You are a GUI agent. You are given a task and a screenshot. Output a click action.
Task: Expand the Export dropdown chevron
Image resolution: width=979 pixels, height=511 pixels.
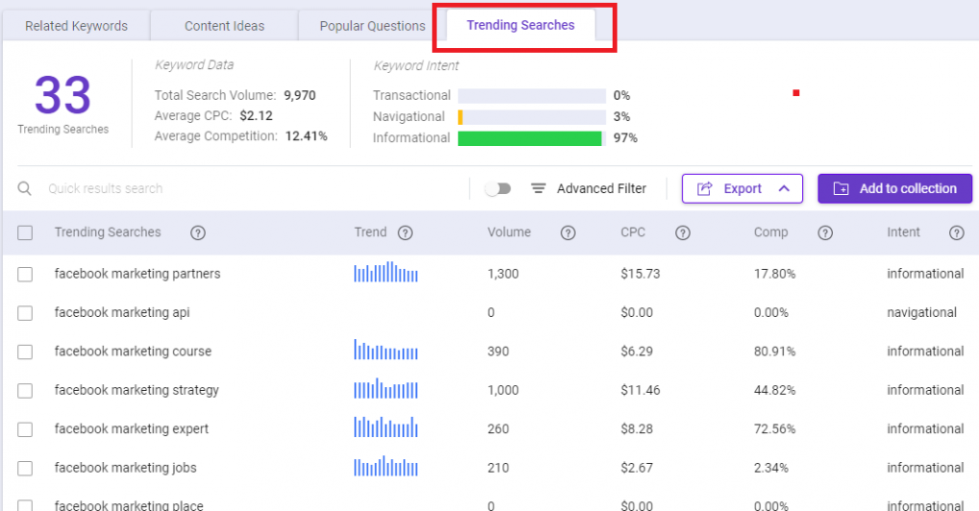pyautogui.click(x=784, y=188)
